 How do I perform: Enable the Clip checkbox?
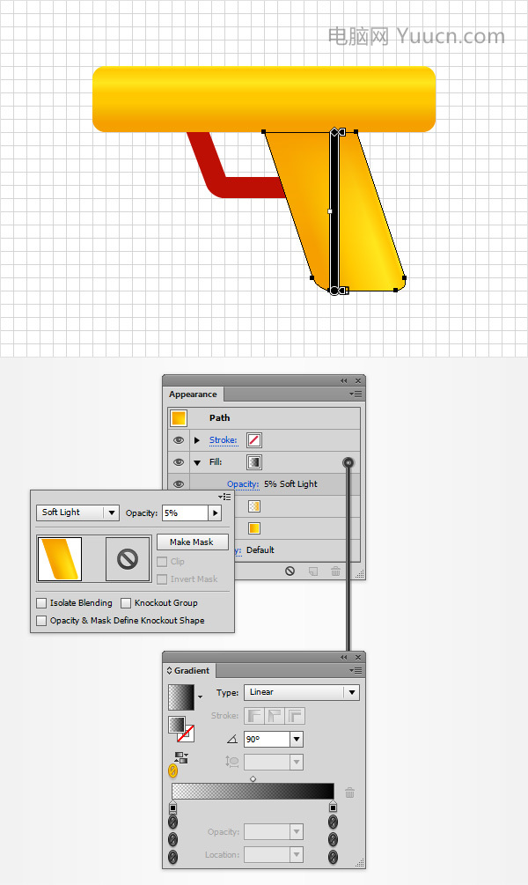point(162,562)
